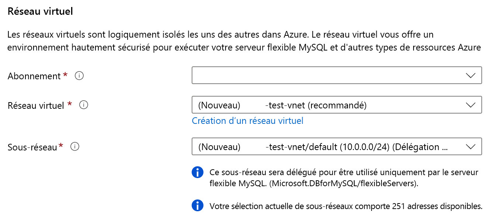Click the "-test-vnet/default (10.0.0.0/24)" value text
The image size is (488, 219).
(x=327, y=147)
